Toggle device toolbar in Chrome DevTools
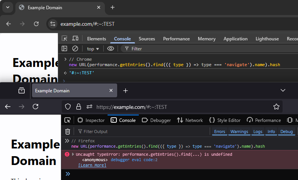 pos(75,38)
